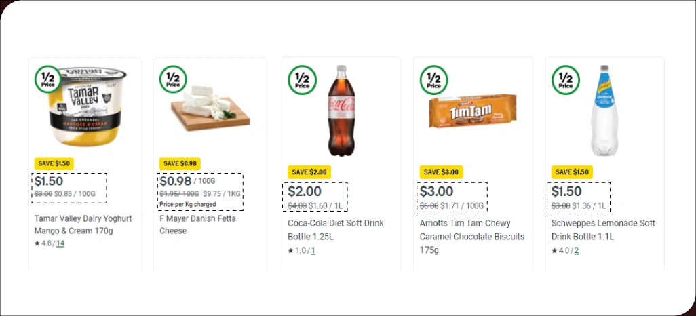Click the SAVE $0.98 tag on Fetta Cheese
The width and height of the screenshot is (696, 316).
tap(179, 163)
